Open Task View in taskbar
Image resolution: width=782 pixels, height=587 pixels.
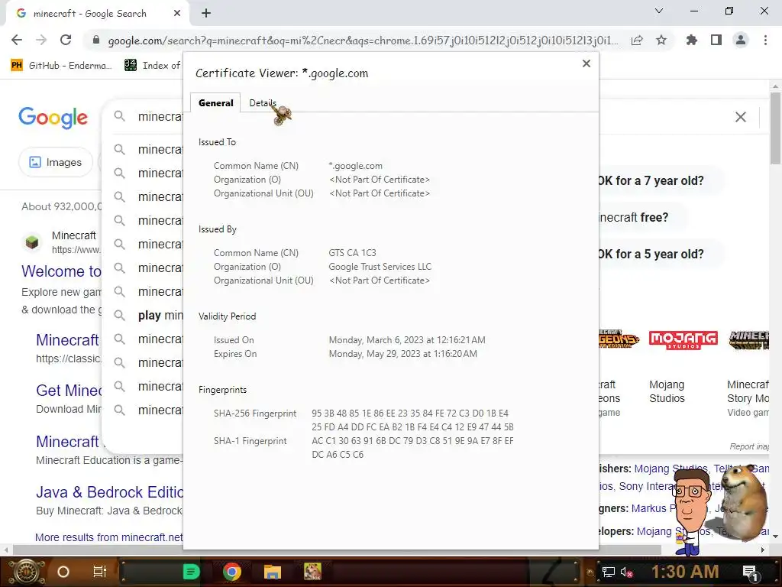[100, 572]
